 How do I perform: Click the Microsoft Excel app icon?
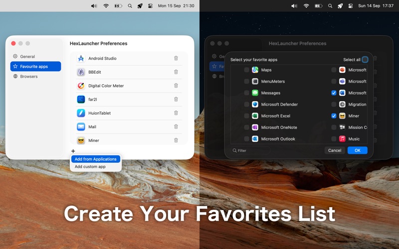(255, 116)
